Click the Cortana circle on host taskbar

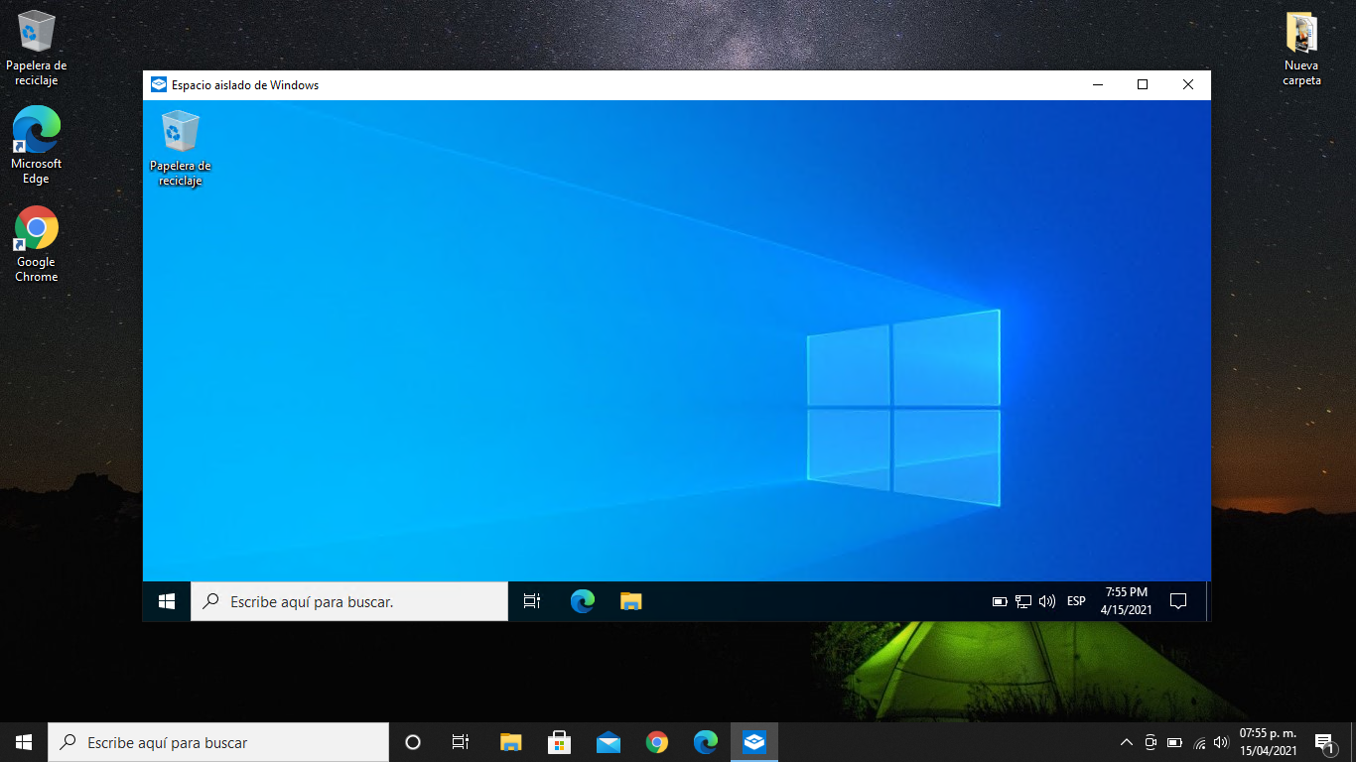(x=413, y=742)
